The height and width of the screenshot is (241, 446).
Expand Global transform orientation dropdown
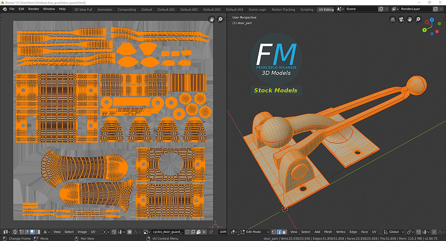(x=394, y=232)
